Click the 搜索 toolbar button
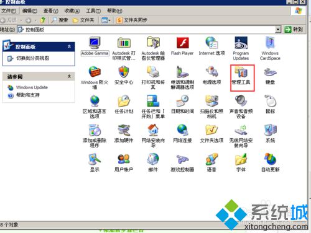 click(60, 20)
